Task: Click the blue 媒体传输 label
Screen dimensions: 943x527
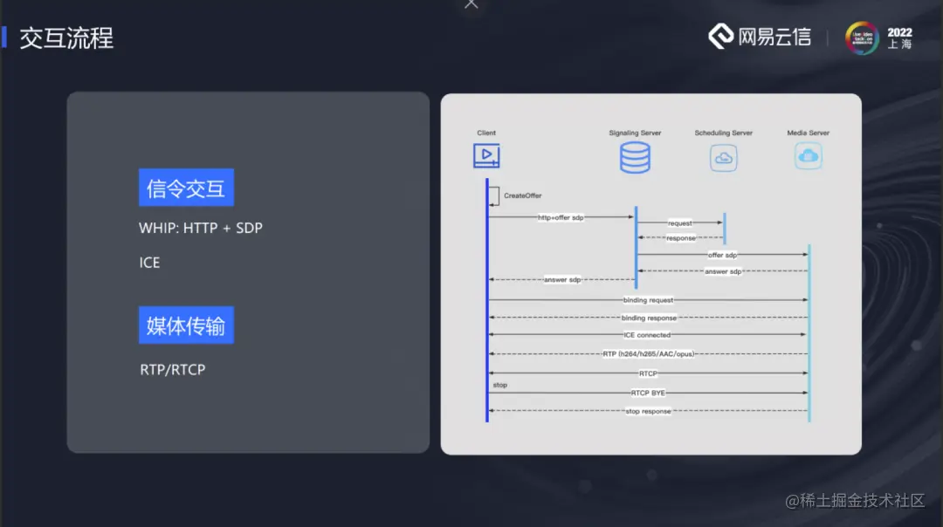Action: 186,325
